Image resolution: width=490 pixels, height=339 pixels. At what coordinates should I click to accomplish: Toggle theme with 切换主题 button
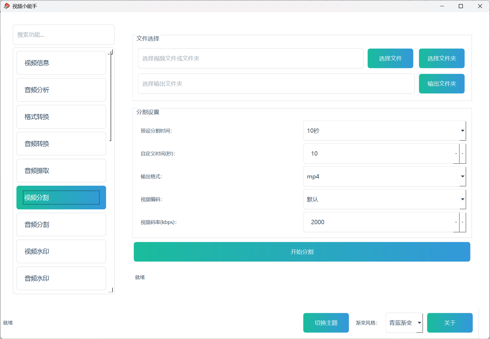(x=326, y=323)
